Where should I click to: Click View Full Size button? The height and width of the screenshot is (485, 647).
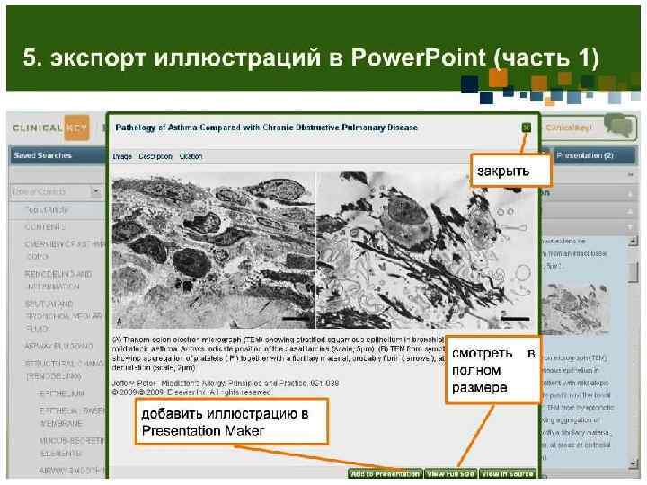click(450, 474)
